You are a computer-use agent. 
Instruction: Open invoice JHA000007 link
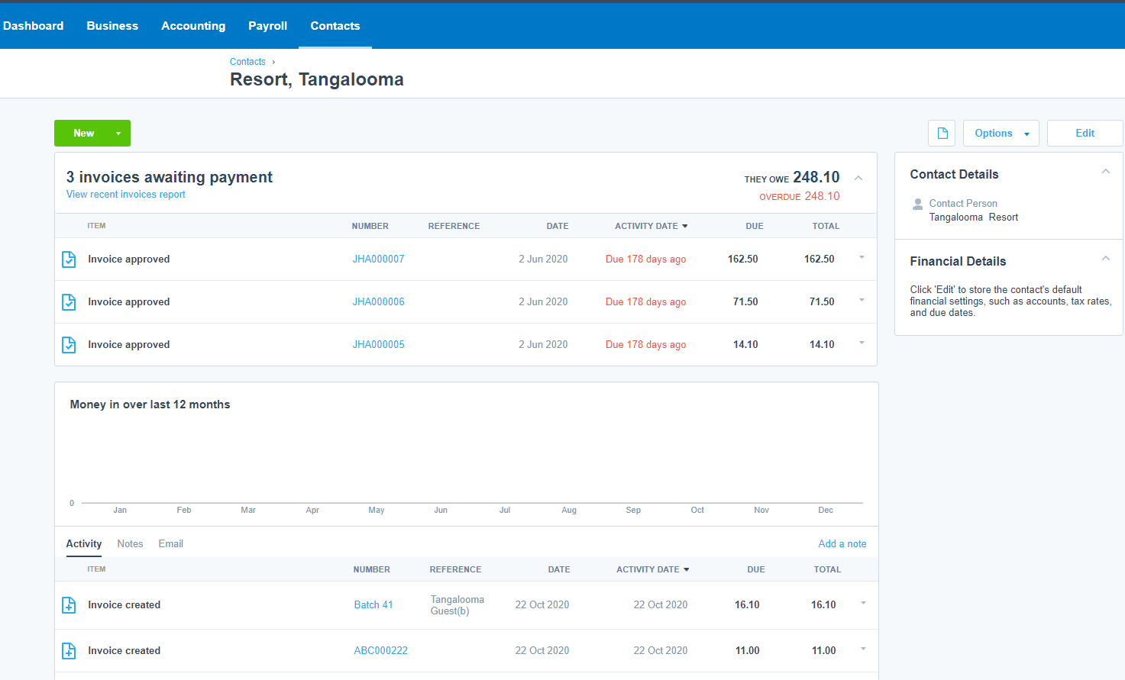pyautogui.click(x=378, y=259)
